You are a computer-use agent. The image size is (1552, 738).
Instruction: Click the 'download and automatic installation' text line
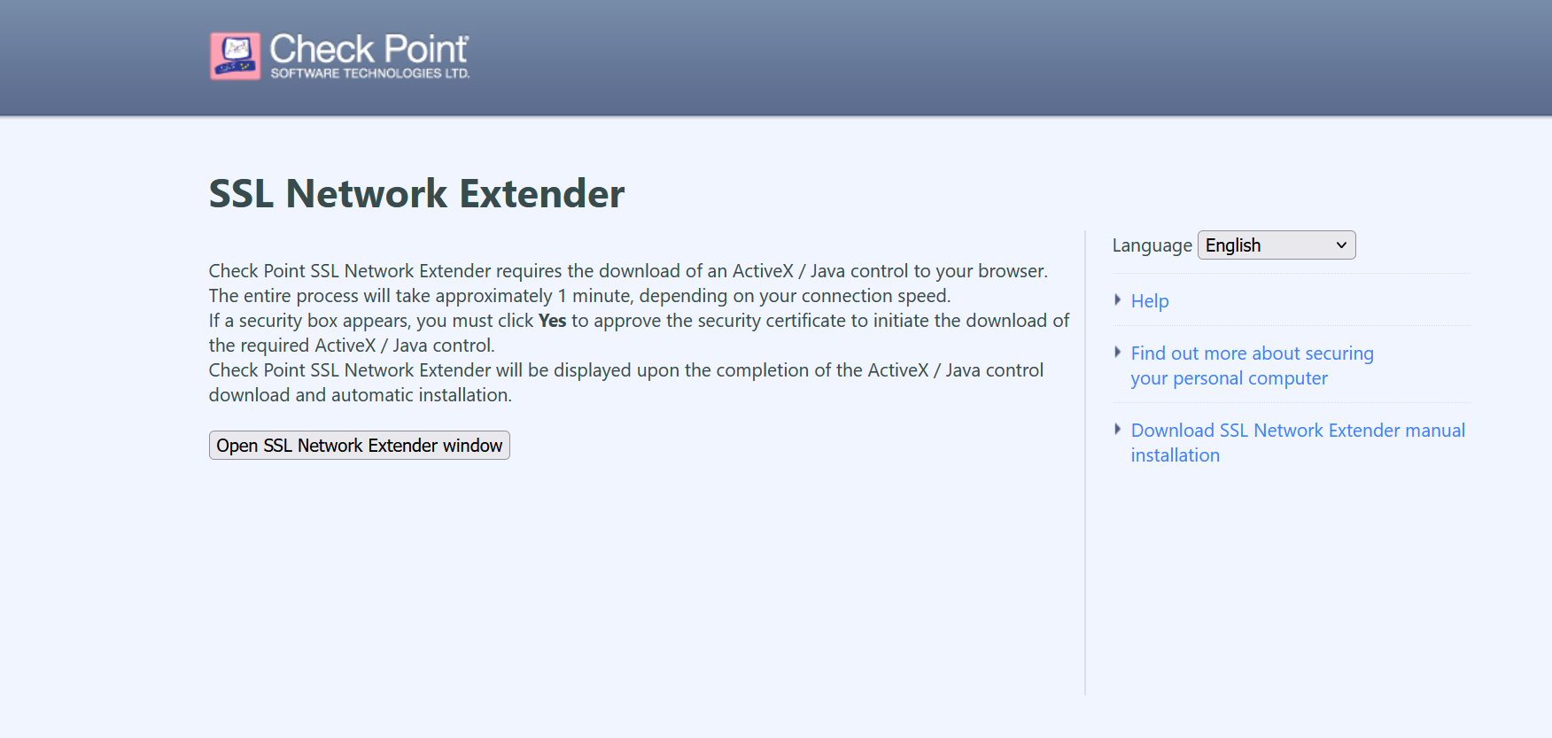click(x=360, y=395)
